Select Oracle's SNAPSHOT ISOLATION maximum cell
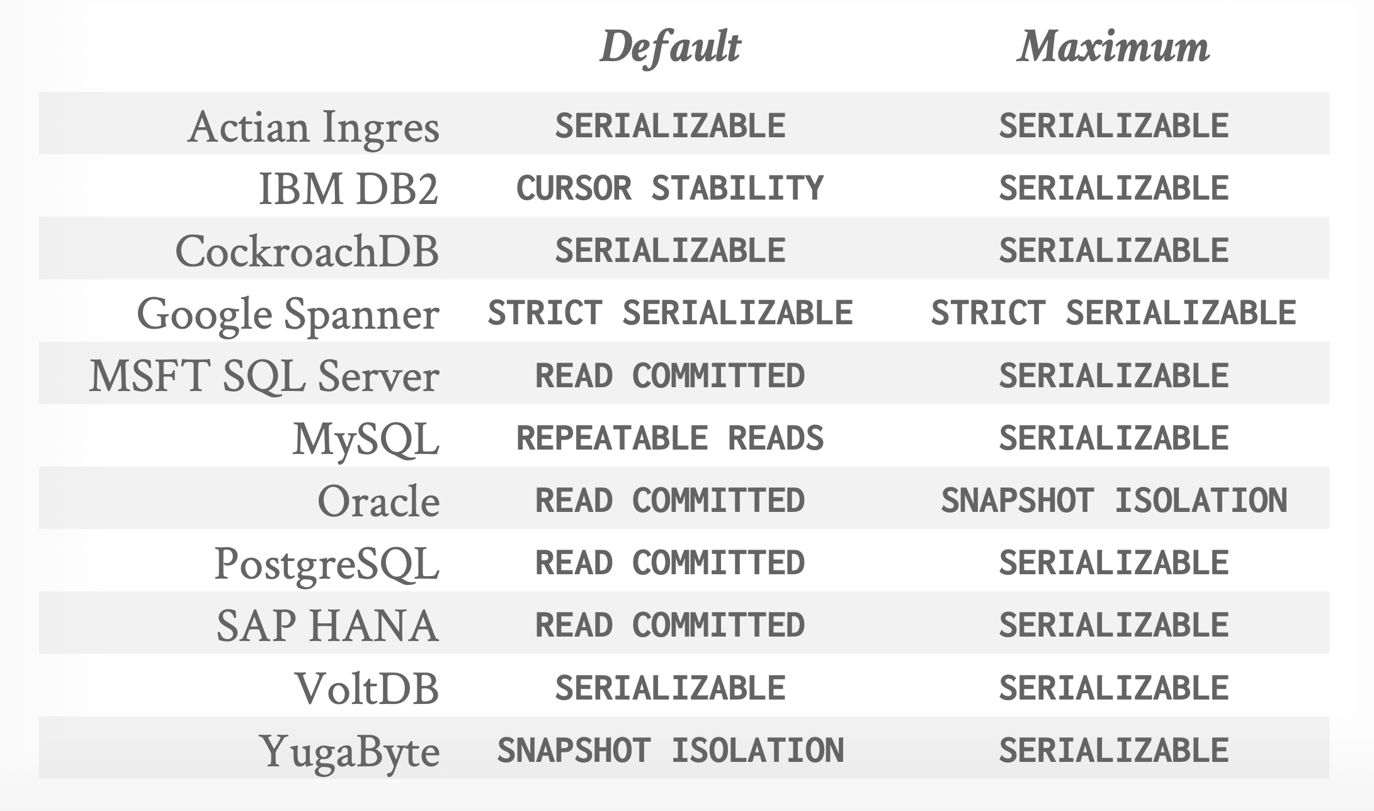The height and width of the screenshot is (811, 1374). (x=1113, y=501)
